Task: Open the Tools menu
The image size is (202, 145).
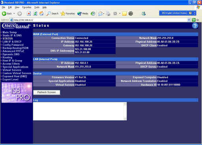Action: (37, 7)
